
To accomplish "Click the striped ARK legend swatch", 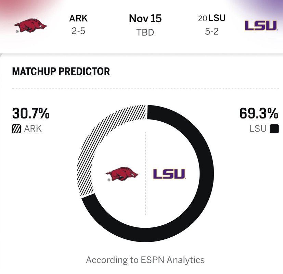I will (x=16, y=129).
